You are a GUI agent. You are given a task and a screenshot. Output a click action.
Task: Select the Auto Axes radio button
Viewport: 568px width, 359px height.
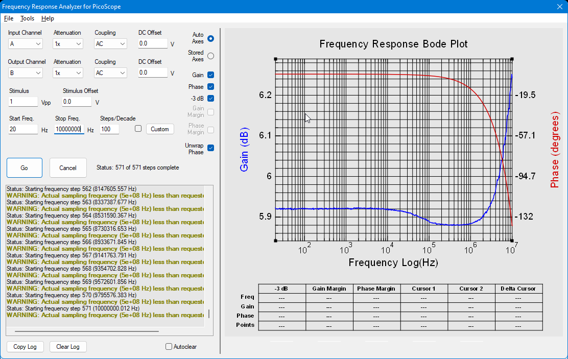210,38
